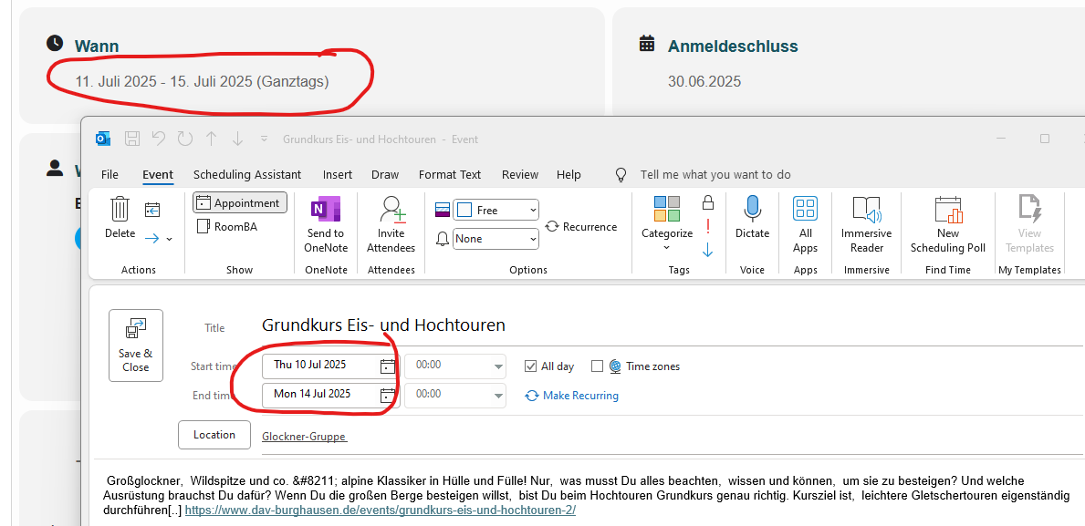1085x526 pixels.
Task: Click the 30.06.2025 deadline date text
Action: (x=704, y=81)
